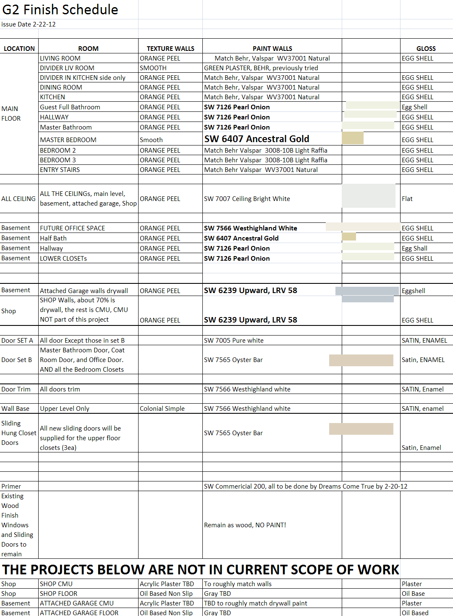Click the G2 Finish Schedule title
The image size is (453, 616).
tap(60, 9)
